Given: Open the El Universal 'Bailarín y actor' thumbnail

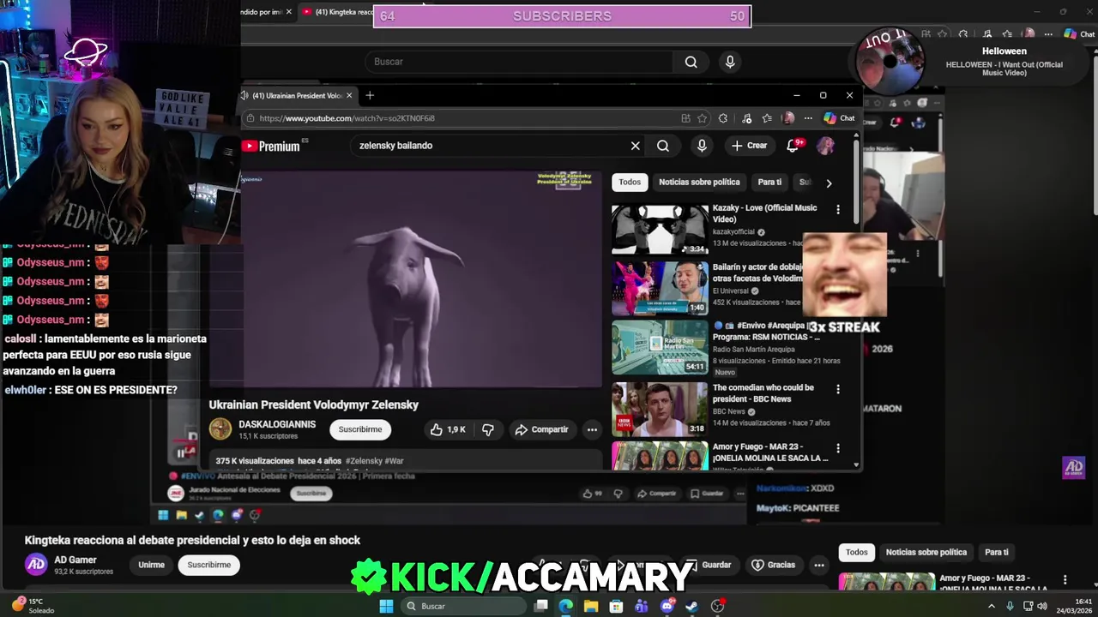Looking at the screenshot, I should click(x=660, y=288).
